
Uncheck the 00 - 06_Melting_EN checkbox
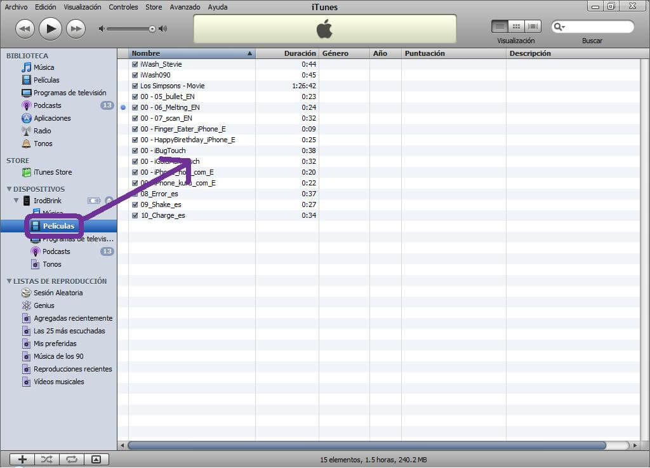(x=135, y=107)
